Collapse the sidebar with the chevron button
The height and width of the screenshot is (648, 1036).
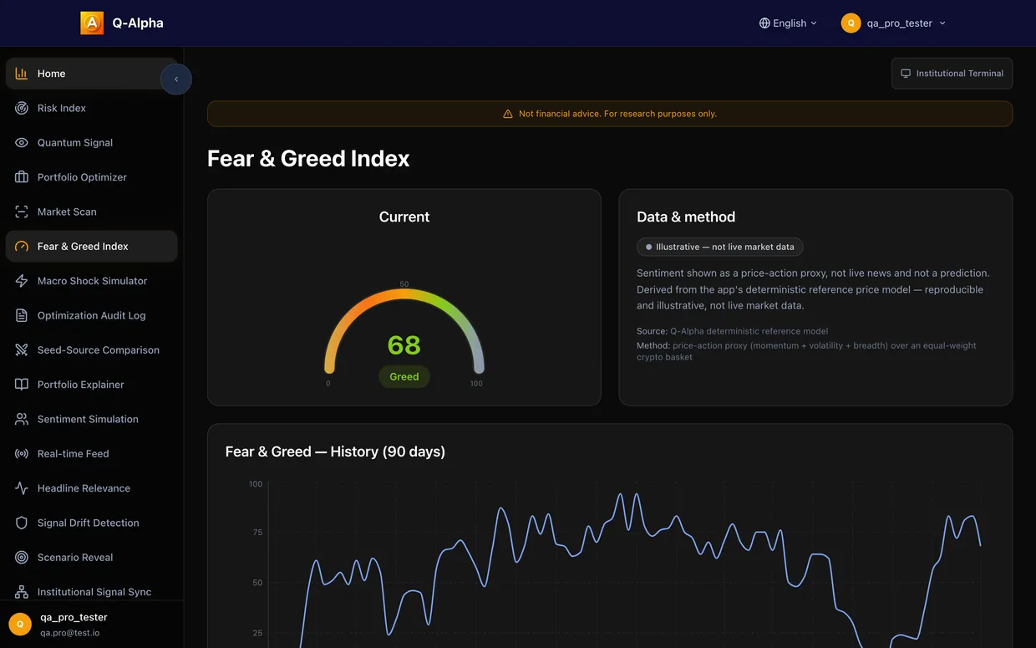(176, 79)
